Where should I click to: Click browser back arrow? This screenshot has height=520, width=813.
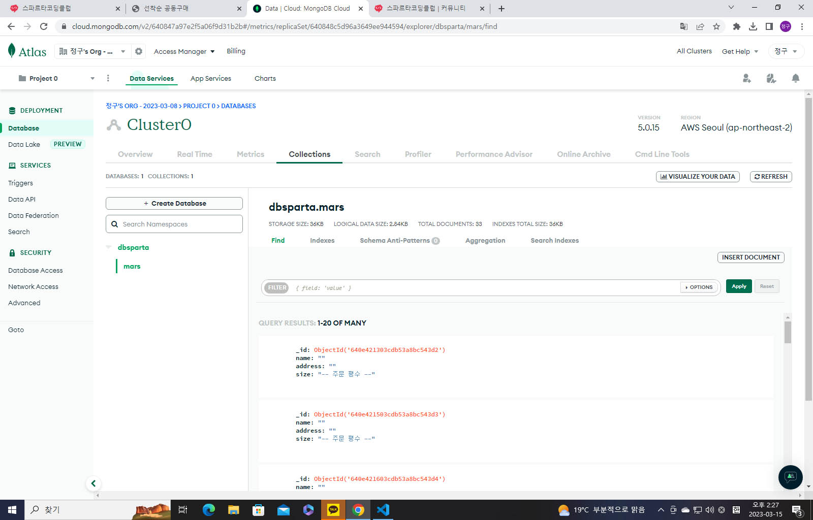(x=11, y=26)
